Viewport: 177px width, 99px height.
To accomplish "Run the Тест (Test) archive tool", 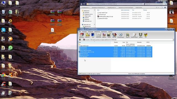I will pos(93,35).
